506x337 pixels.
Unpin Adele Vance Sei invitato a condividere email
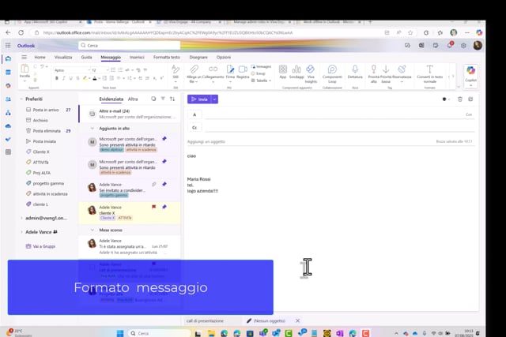pos(164,185)
